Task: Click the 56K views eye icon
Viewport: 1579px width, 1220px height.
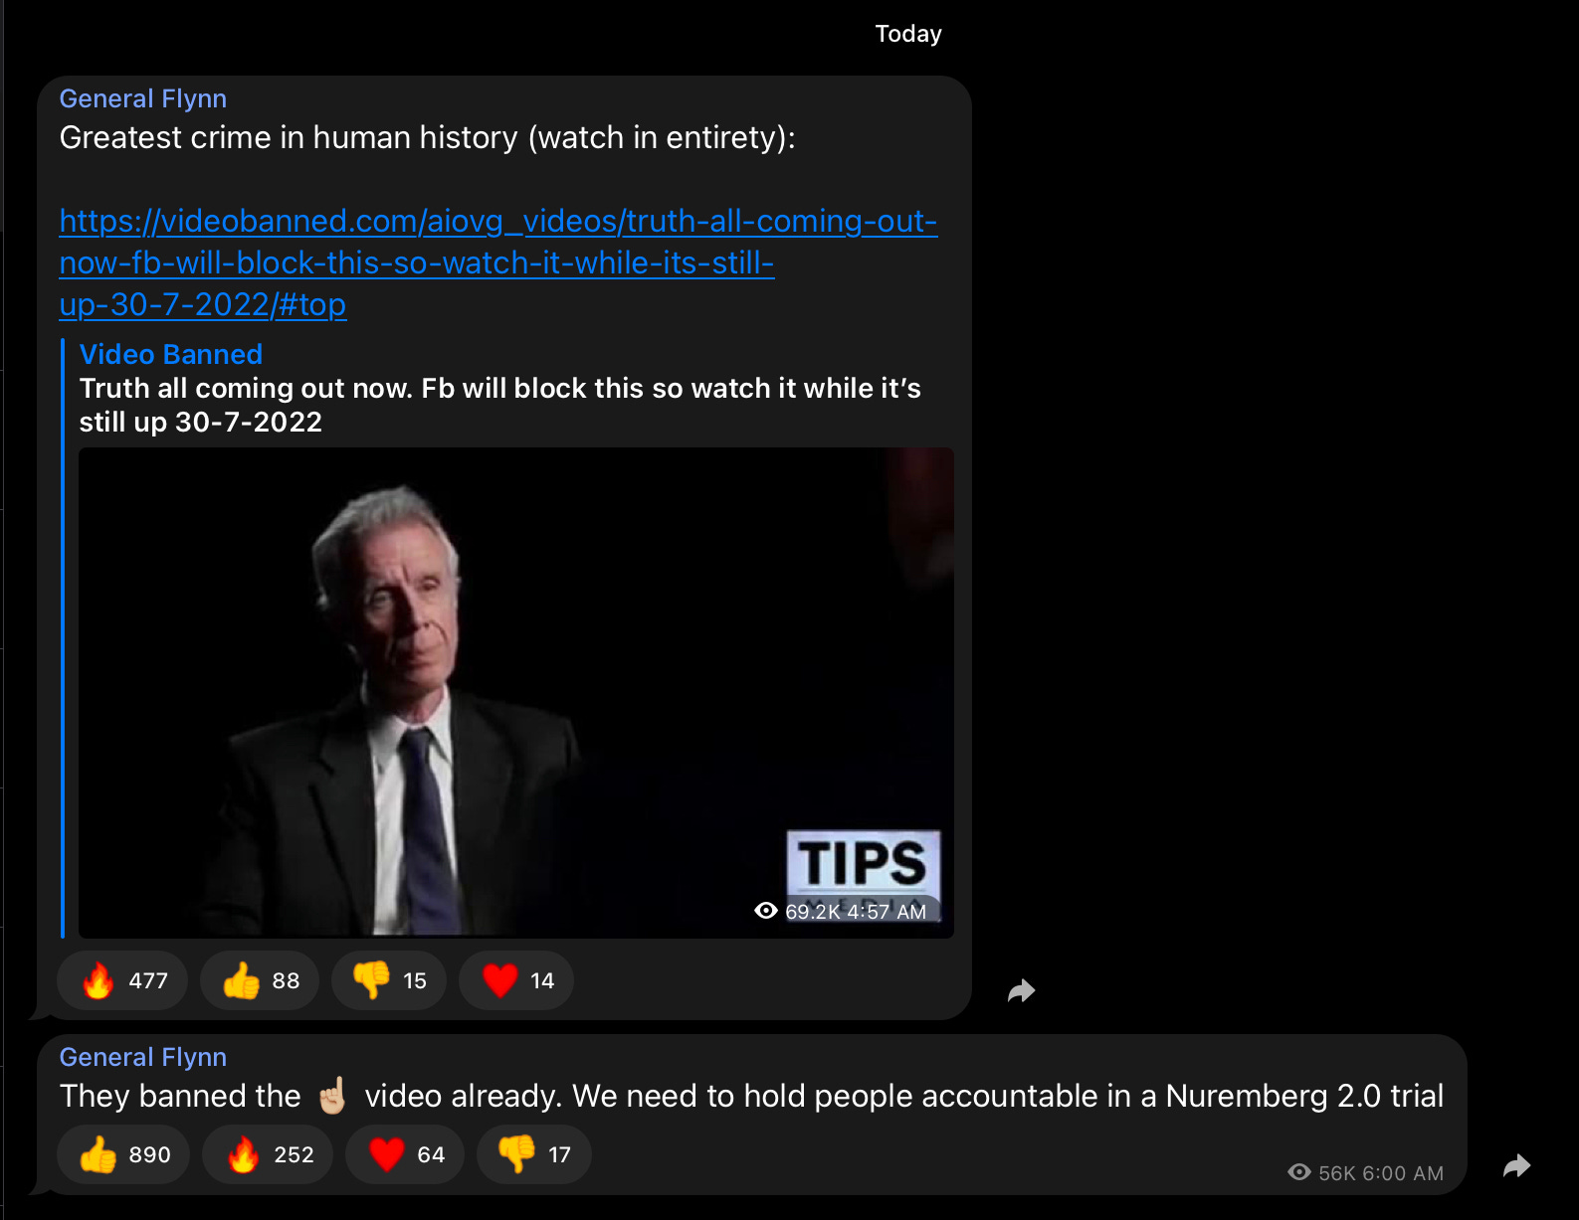Action: (x=1299, y=1172)
